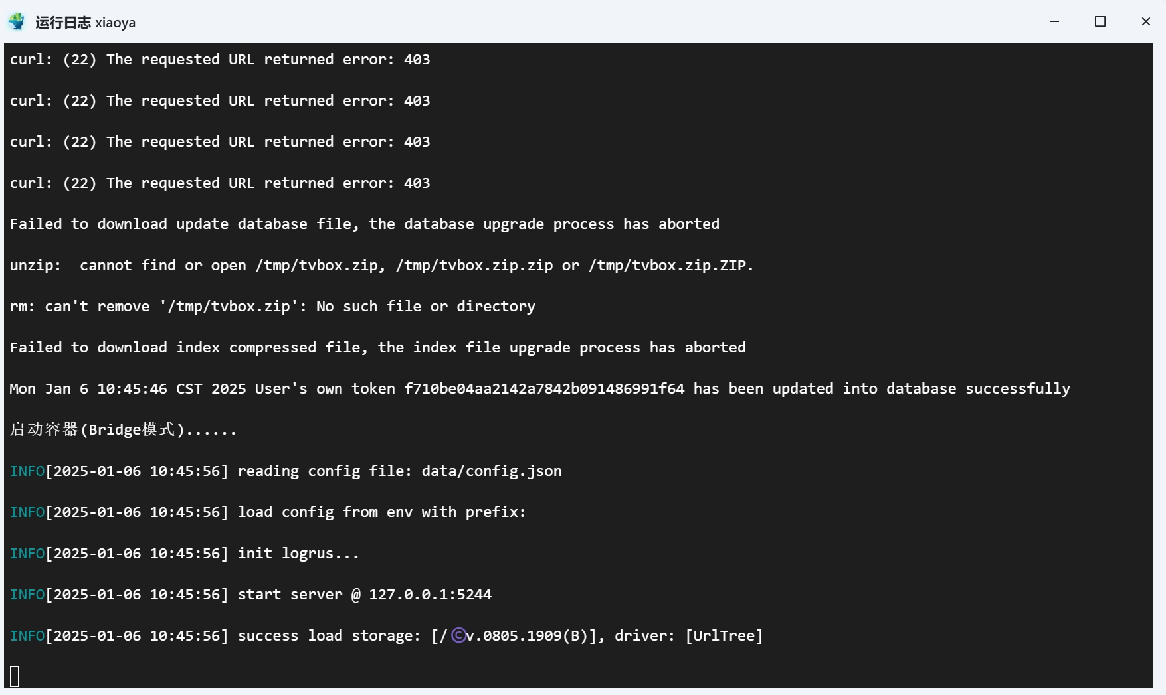Click the unzip cannot find tvbox.zip line

pos(381,266)
